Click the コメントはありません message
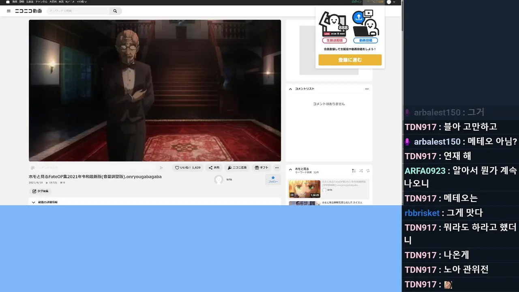Screen dimensions: 519x292 pyautogui.click(x=329, y=104)
